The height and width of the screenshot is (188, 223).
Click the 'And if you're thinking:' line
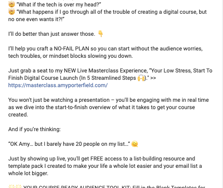tap(34, 129)
